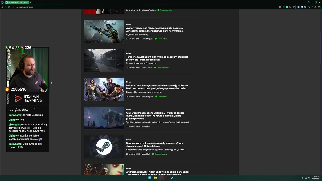Select the PC (Strona 4) Eurogamer tab
This screenshot has height=181, width=322.
(x=17, y=2)
